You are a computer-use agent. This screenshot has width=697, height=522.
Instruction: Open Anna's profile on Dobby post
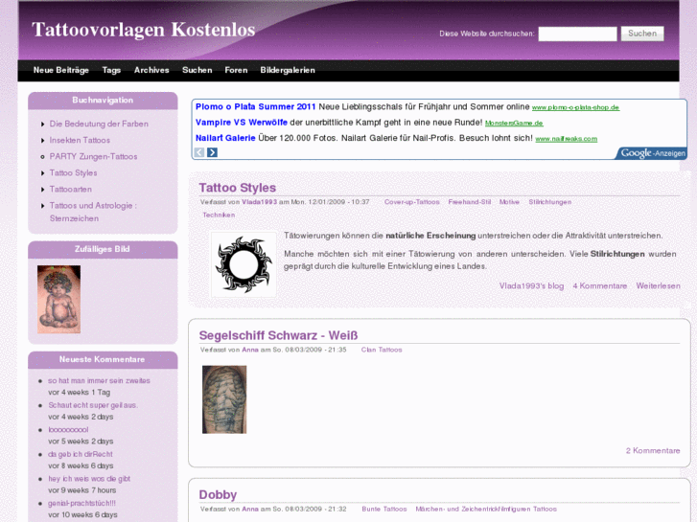pyautogui.click(x=250, y=509)
